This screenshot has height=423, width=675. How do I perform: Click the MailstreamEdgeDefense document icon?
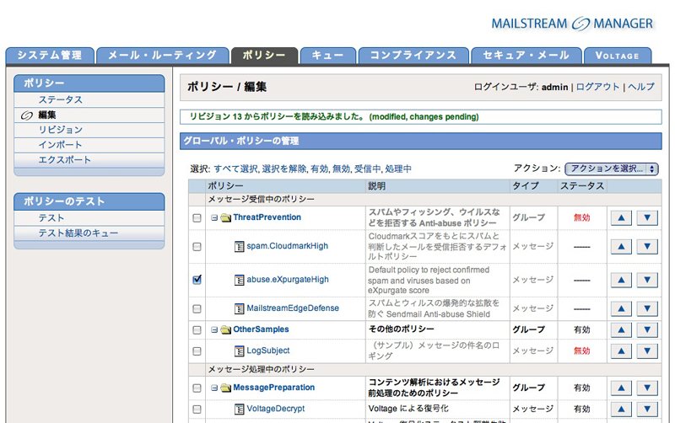coord(239,308)
